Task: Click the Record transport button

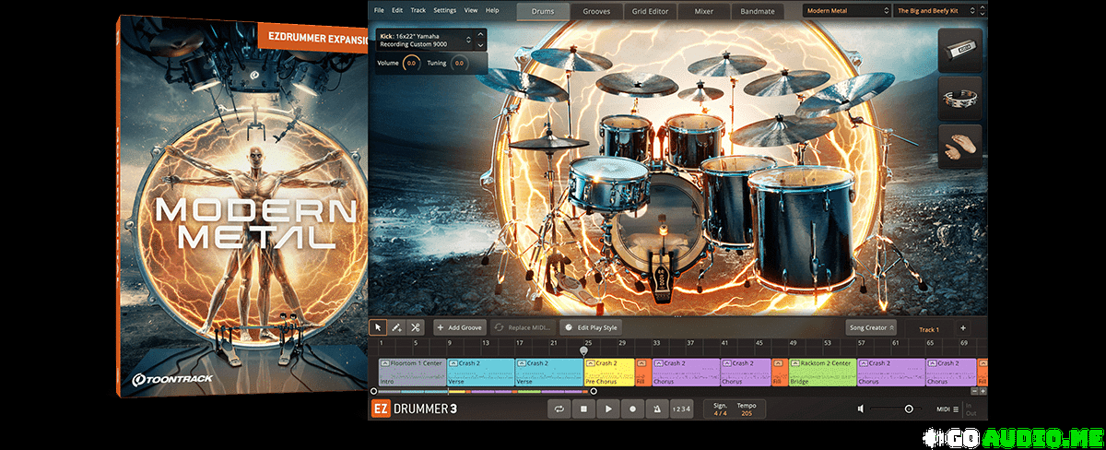Action: click(632, 409)
